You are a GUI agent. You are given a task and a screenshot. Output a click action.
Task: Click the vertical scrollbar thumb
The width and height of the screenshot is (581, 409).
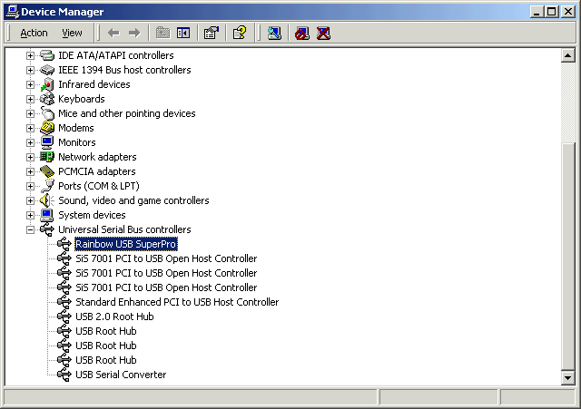coord(568,257)
